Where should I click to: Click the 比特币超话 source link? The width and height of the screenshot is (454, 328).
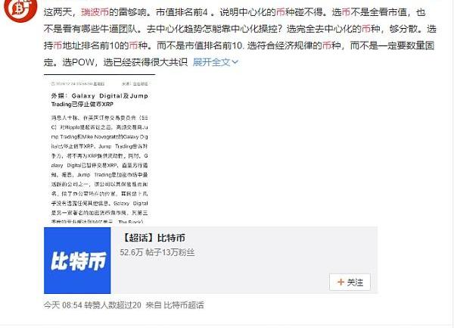click(x=184, y=305)
